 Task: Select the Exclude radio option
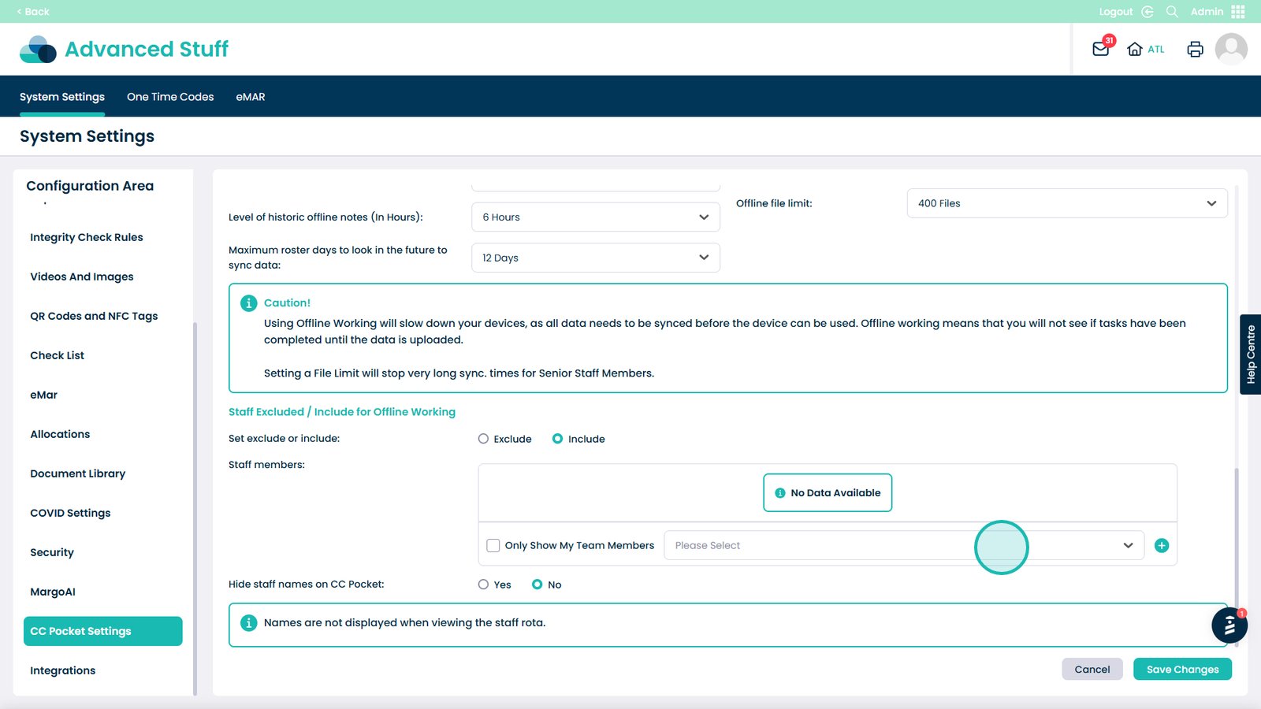tap(483, 439)
